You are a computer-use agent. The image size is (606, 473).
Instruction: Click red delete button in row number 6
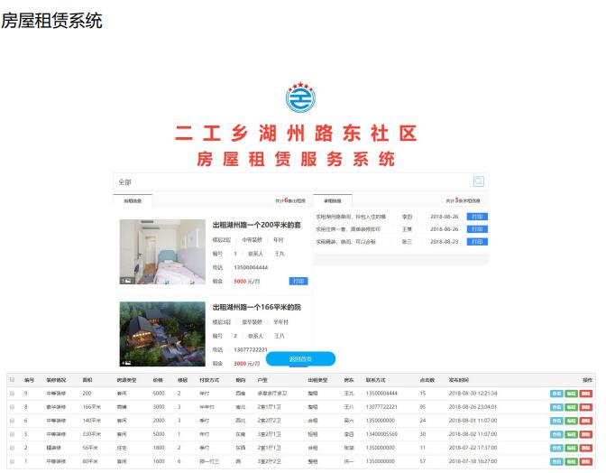coord(586,421)
